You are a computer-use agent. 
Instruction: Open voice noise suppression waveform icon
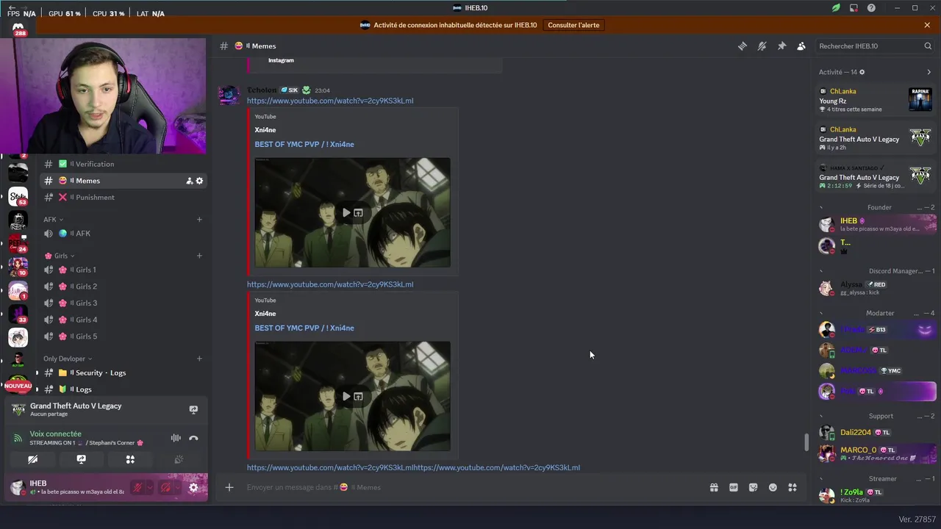(176, 438)
